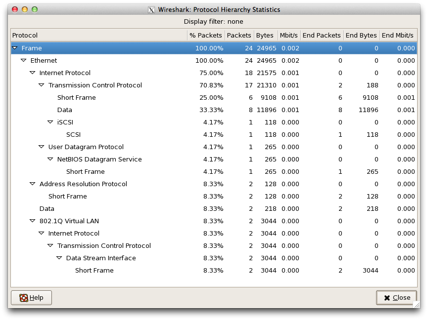Select Short Frame row with 3044 end bytes

pos(214,271)
